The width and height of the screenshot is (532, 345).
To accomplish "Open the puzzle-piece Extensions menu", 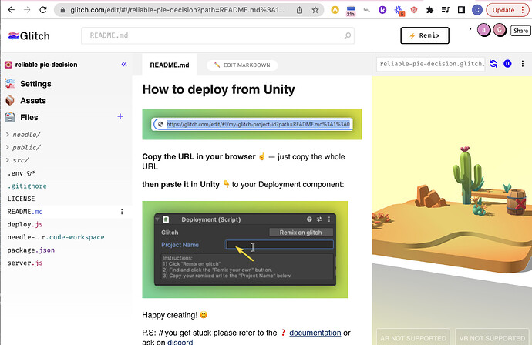I will click(x=429, y=10).
